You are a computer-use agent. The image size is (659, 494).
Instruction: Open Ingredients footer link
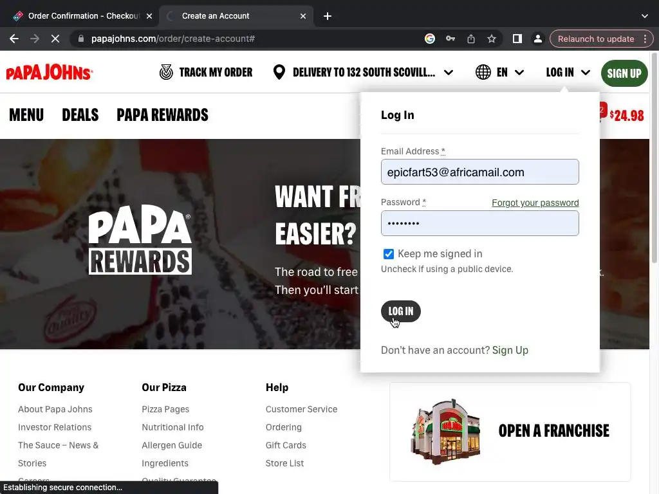pos(165,463)
